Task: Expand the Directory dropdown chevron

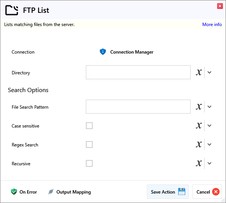Action: pyautogui.click(x=210, y=72)
